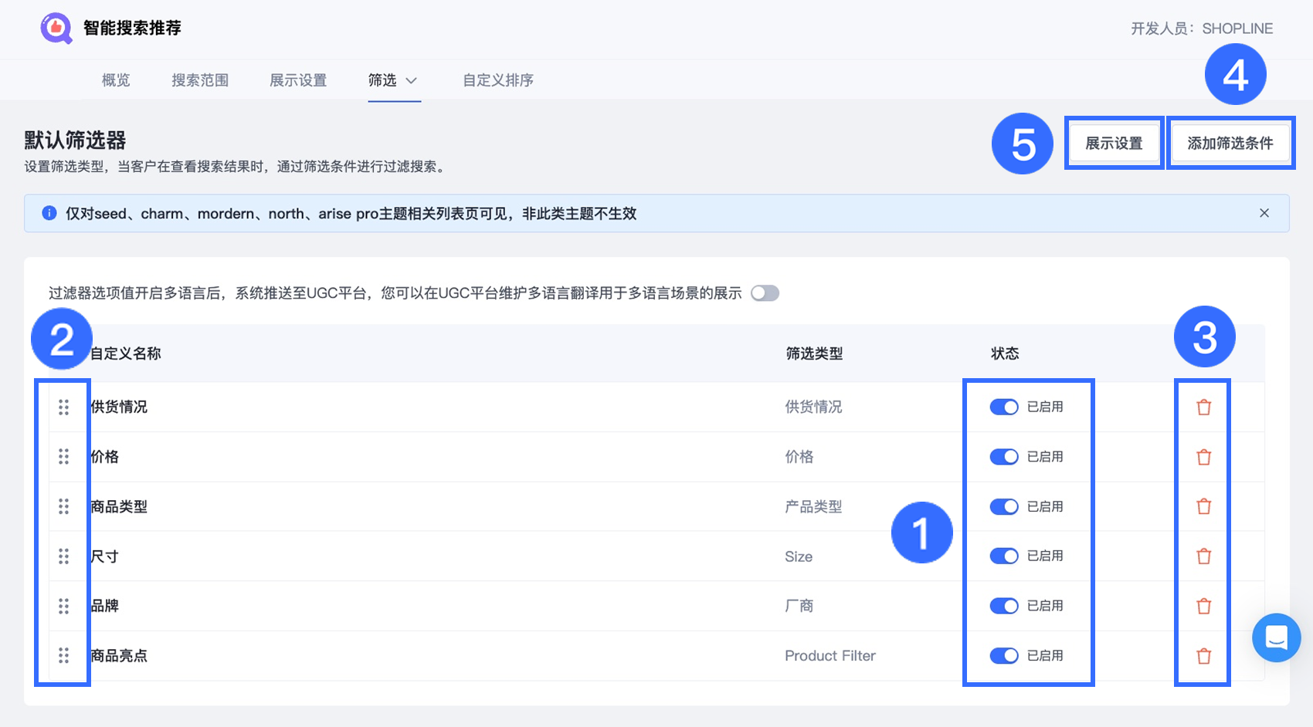Image resolution: width=1313 pixels, height=727 pixels.
Task: Dismiss the theme info banner
Action: 1264,213
